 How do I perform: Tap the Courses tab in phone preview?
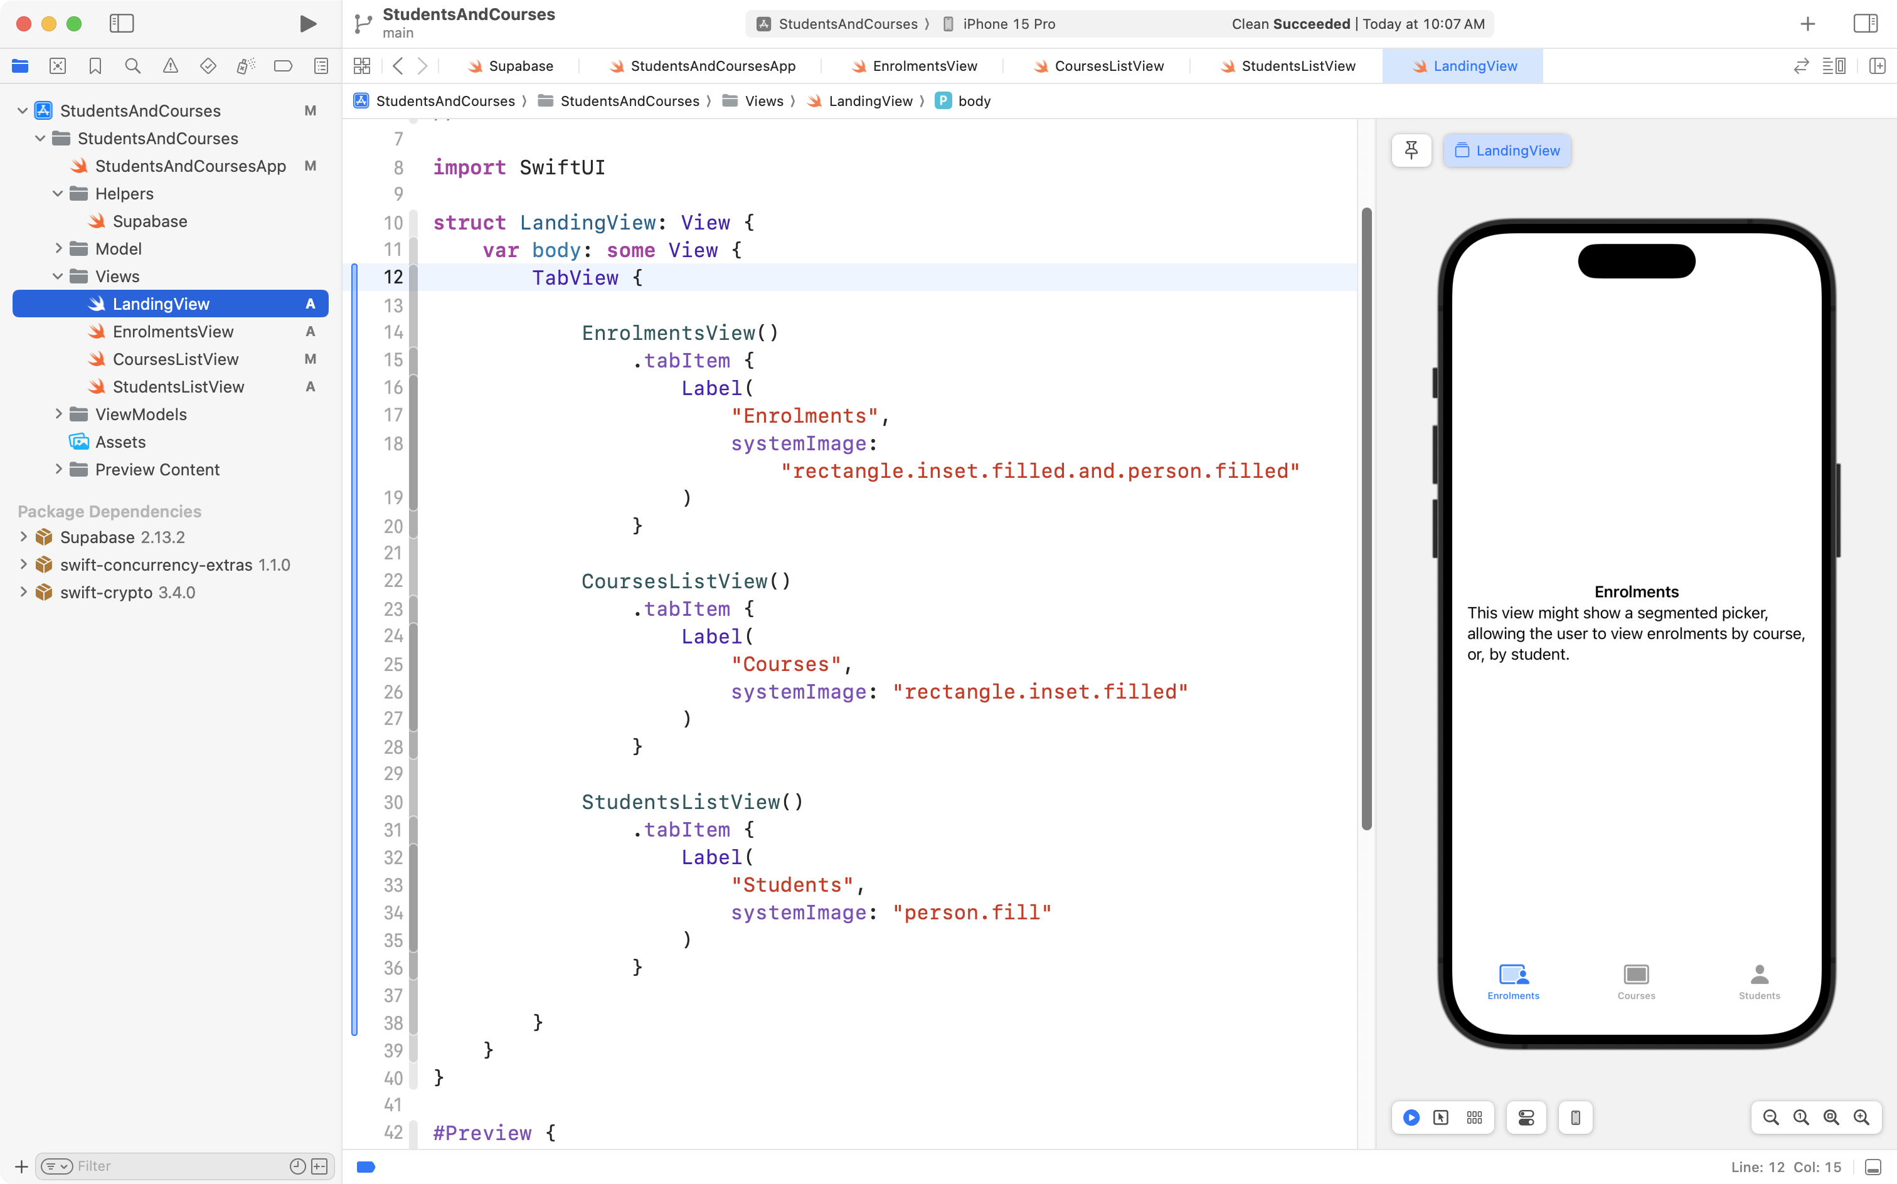pyautogui.click(x=1635, y=981)
